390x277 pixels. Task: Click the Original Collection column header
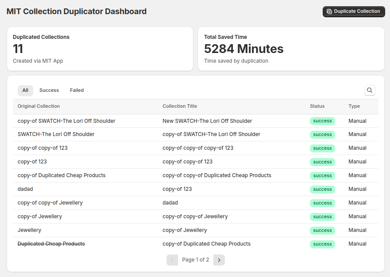(x=39, y=106)
